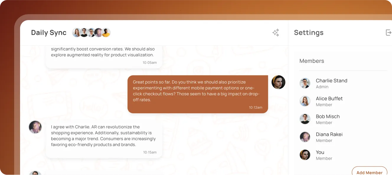This screenshot has height=175, width=392.
Task: Click the Daily Sync chat title
Action: pos(49,32)
